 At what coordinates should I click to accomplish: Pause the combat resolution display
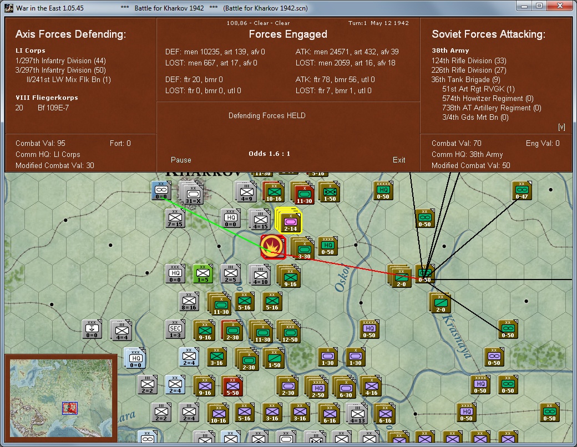181,160
